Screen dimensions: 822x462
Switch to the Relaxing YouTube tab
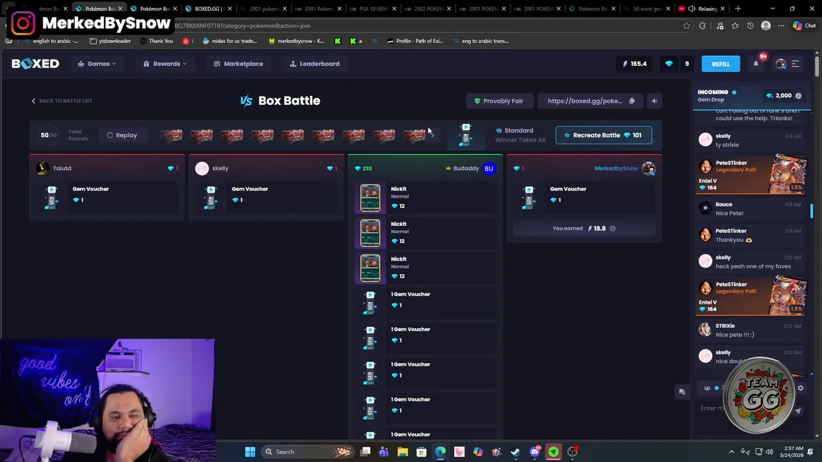point(702,8)
